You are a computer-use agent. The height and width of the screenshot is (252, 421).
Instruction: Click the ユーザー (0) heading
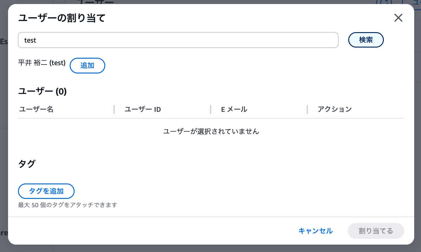click(x=42, y=91)
